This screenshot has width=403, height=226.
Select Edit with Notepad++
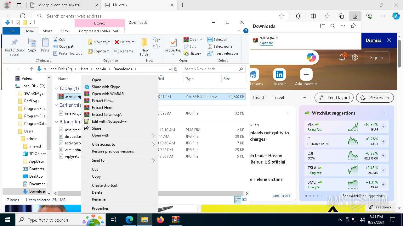(120, 121)
